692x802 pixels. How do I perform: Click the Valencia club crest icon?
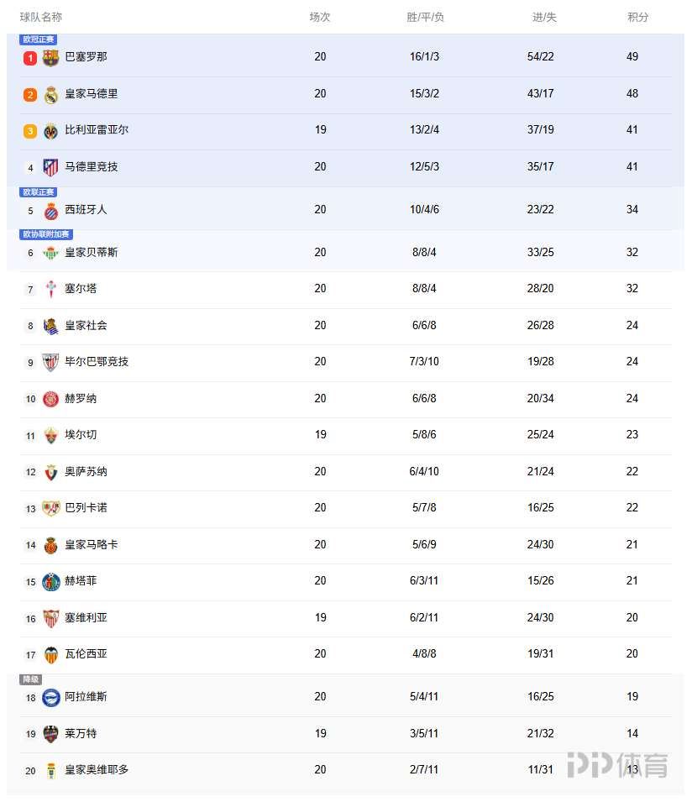pyautogui.click(x=50, y=654)
